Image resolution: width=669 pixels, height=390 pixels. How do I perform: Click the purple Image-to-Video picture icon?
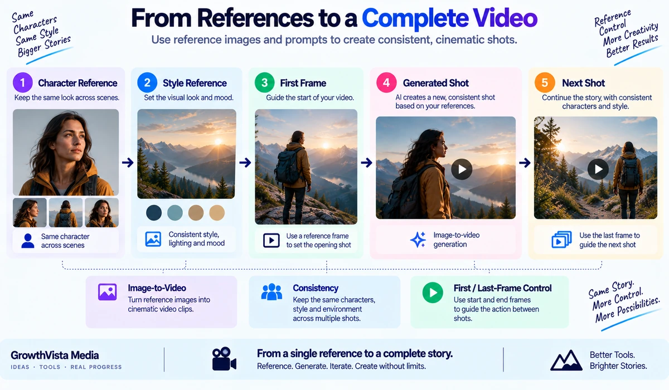[x=107, y=292]
